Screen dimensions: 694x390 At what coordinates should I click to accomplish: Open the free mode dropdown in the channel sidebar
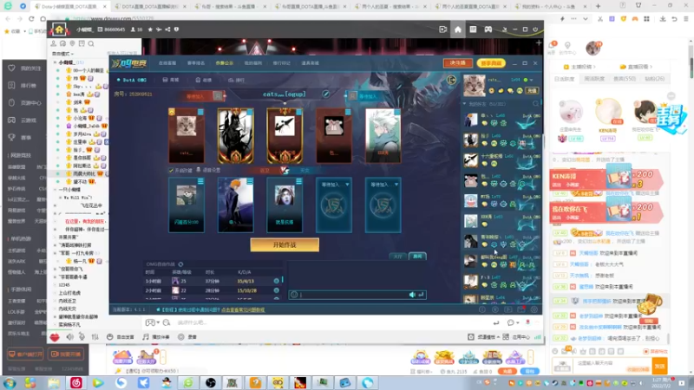coord(62,54)
